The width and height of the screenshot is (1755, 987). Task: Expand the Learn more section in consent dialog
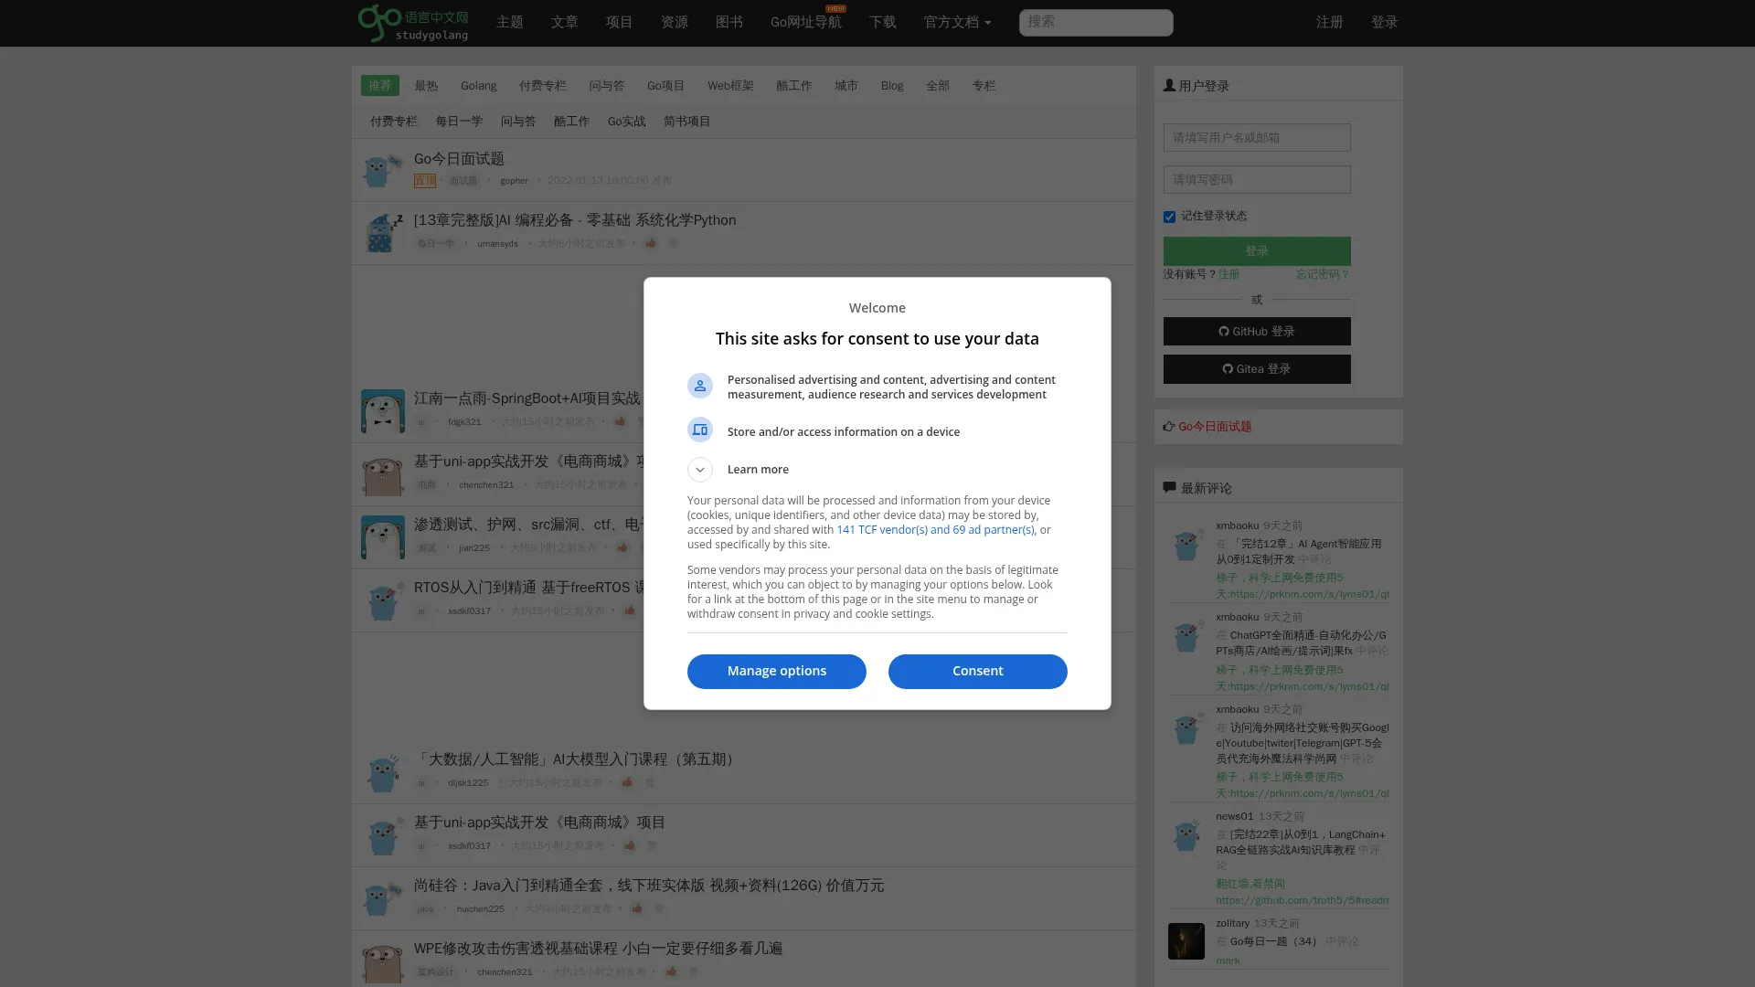tap(700, 469)
